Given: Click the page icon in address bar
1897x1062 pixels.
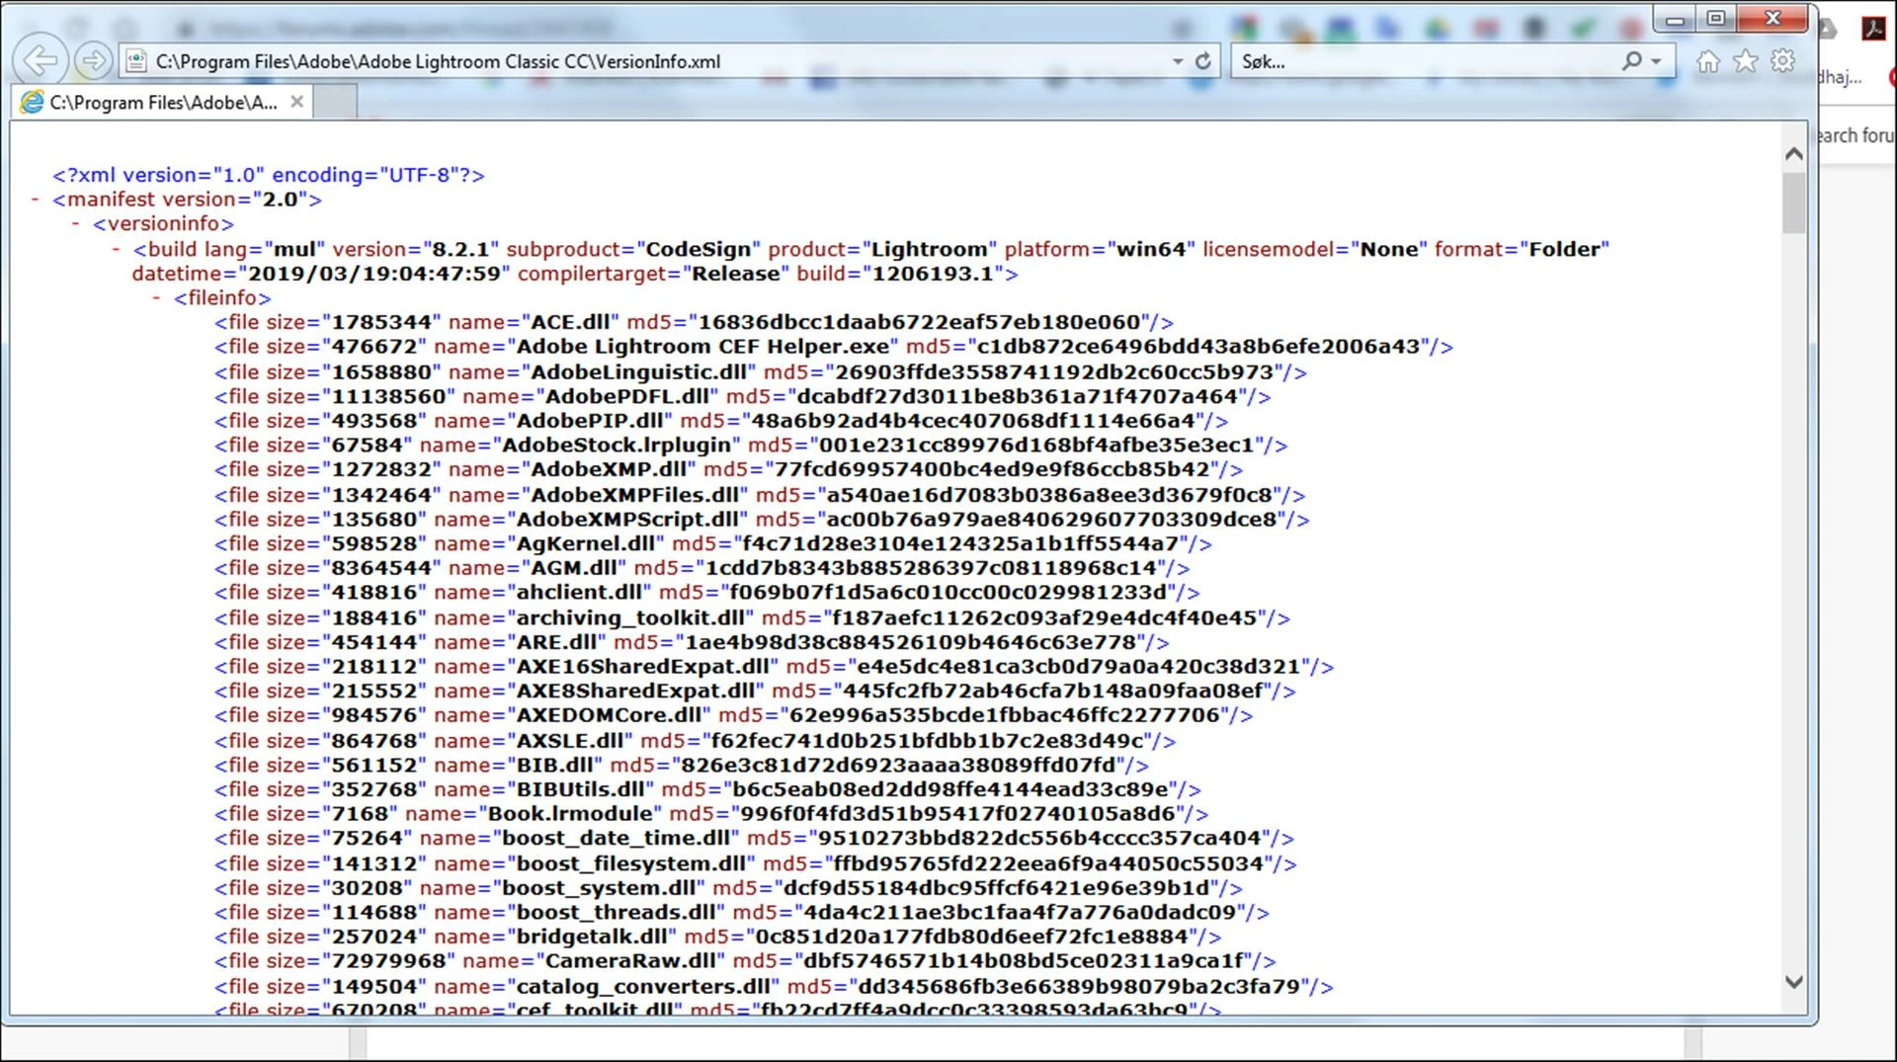Looking at the screenshot, I should coord(136,61).
